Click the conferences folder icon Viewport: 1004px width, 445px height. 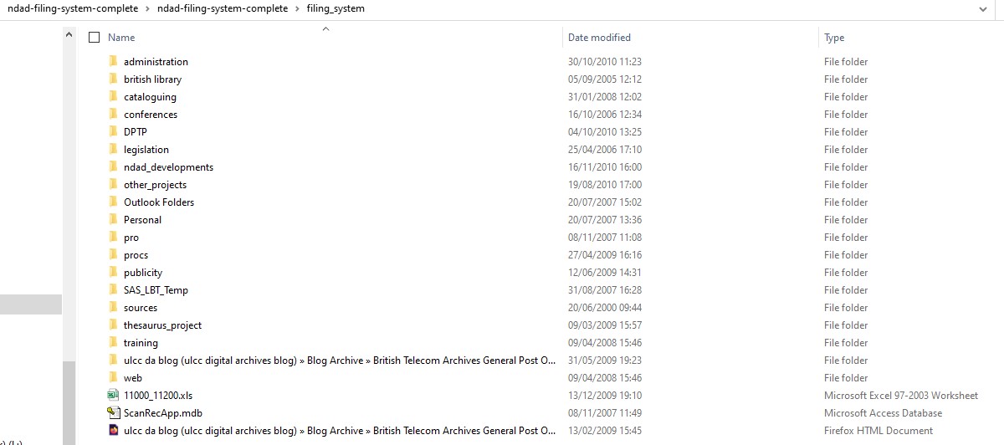pos(114,114)
